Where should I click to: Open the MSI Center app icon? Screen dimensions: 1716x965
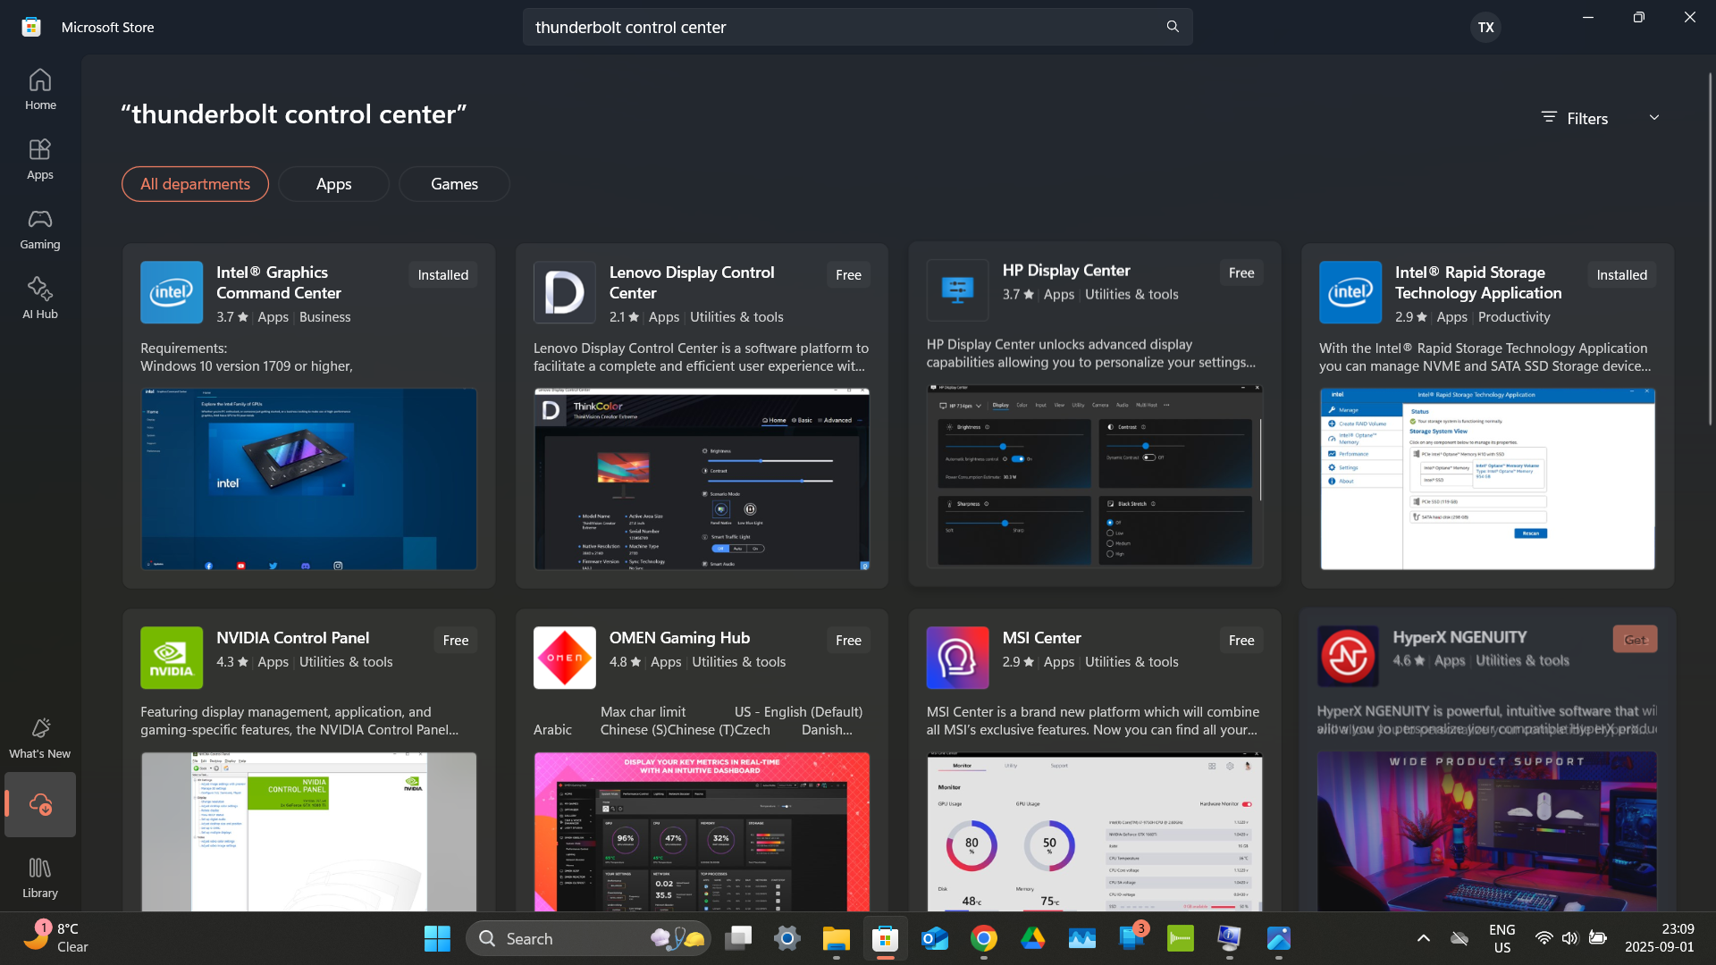point(958,658)
